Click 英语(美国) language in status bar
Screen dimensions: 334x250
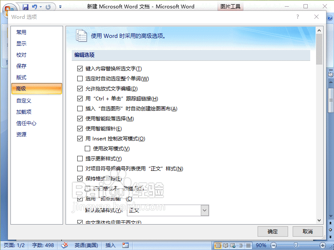(x=86, y=245)
